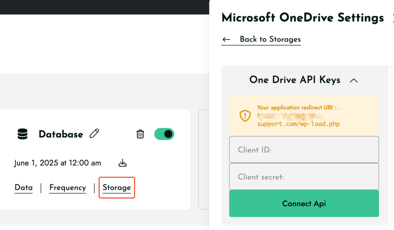
Task: Open the Data settings link
Action: [x=23, y=188]
